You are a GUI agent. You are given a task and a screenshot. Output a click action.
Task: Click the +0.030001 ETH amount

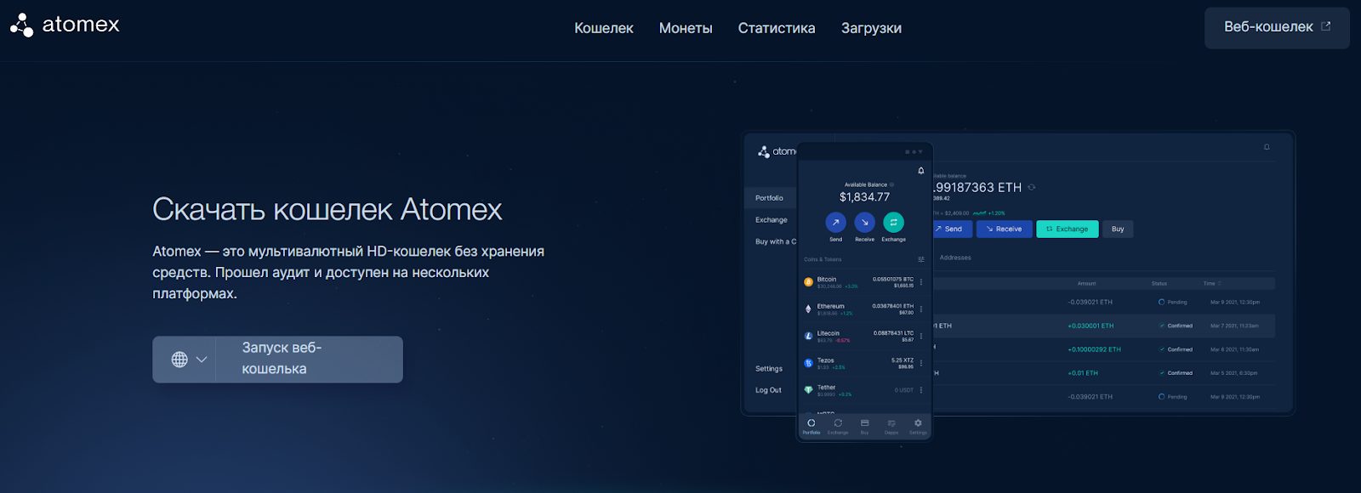1091,326
